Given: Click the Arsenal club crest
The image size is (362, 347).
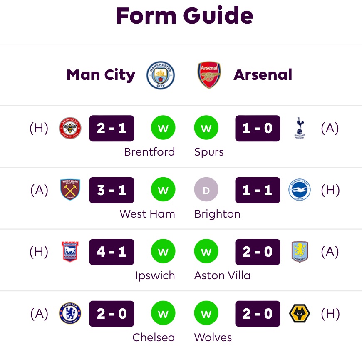Looking at the screenshot, I should [x=209, y=75].
